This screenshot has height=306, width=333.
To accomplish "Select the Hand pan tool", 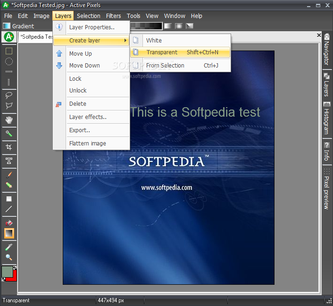I will 9,120.
